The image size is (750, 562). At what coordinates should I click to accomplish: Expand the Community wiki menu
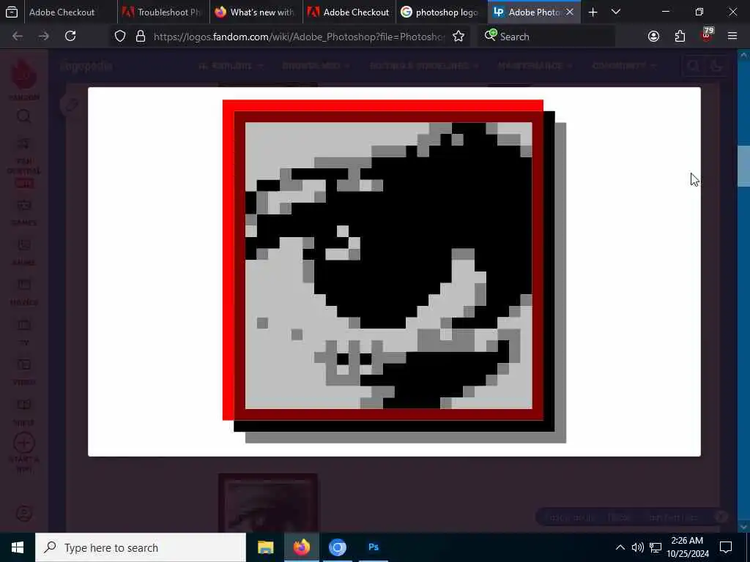pyautogui.click(x=624, y=66)
